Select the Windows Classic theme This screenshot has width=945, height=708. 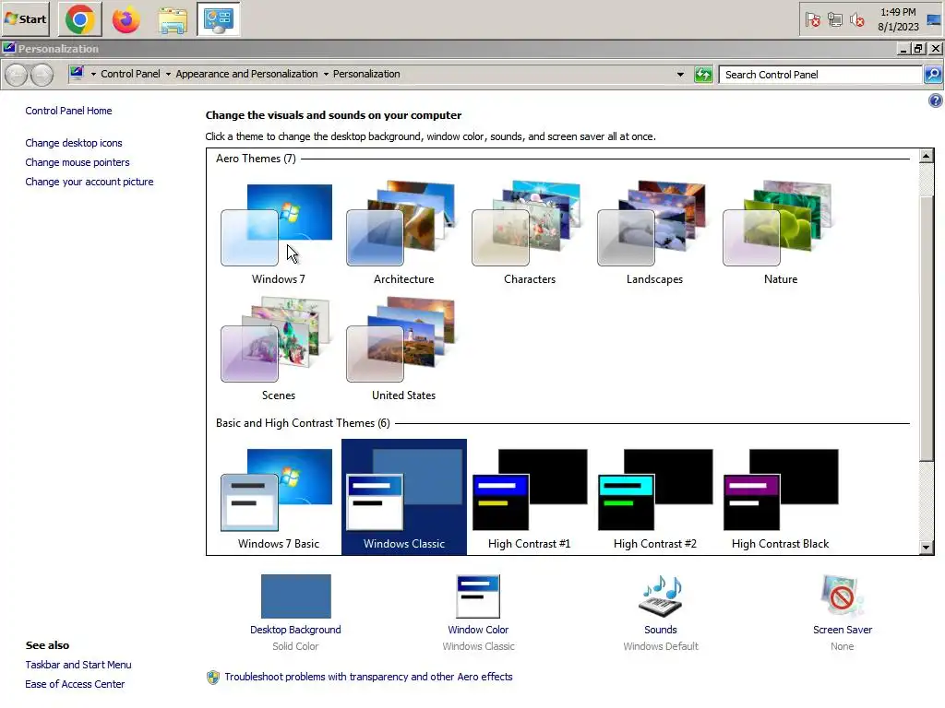point(404,497)
